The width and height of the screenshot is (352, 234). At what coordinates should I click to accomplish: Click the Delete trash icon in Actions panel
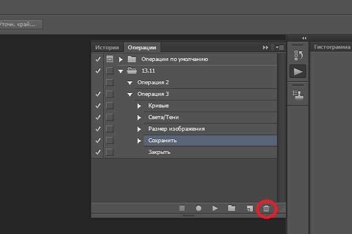[x=266, y=208]
